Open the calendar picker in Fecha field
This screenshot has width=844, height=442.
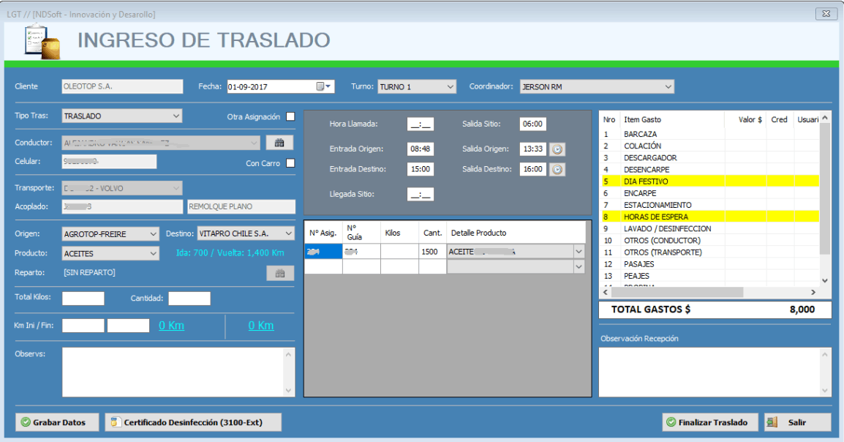[323, 86]
